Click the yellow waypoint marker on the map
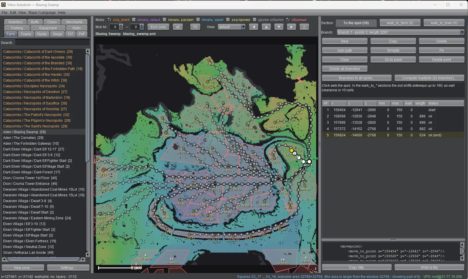 point(292,150)
